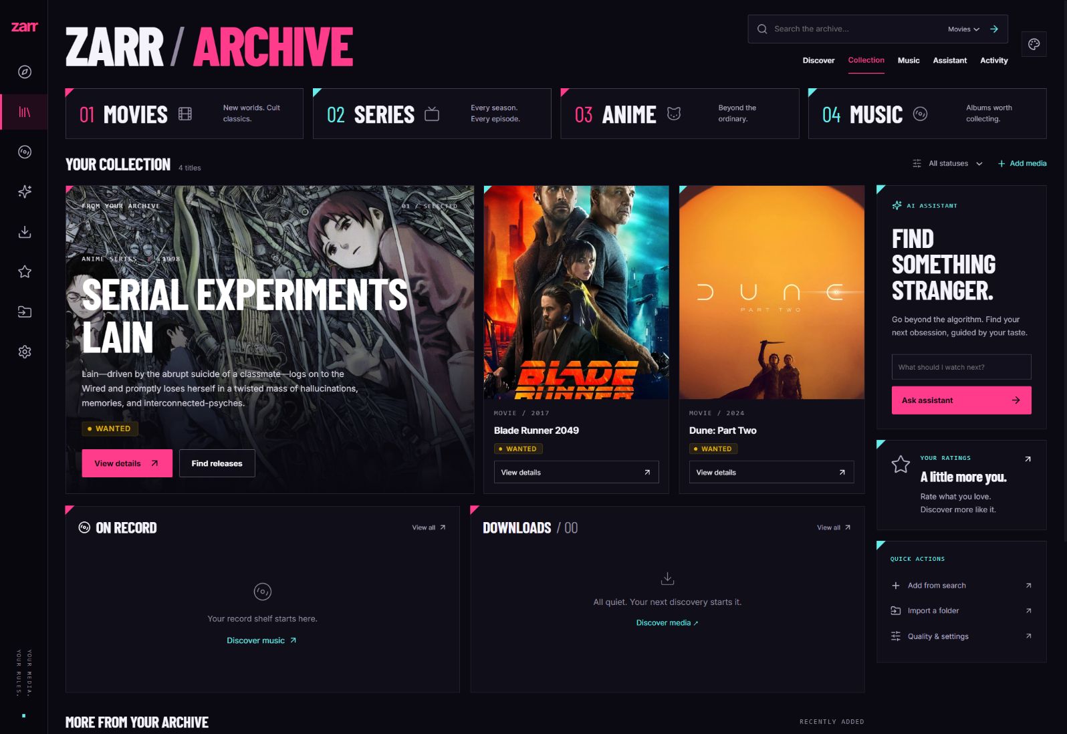The image size is (1067, 734).
Task: Click the palette theme icon
Action: click(x=1034, y=44)
